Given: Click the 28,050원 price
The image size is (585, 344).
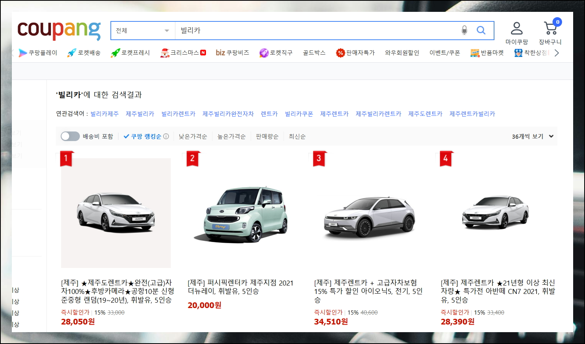Looking at the screenshot, I should tap(78, 322).
